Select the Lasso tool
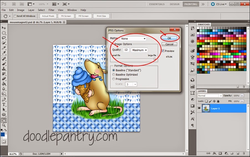The width and height of the screenshot is (250, 157). pos(4,38)
